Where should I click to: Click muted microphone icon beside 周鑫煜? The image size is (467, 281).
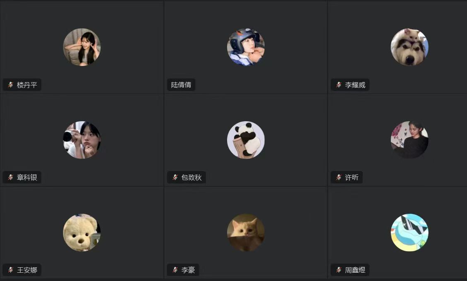coord(339,270)
